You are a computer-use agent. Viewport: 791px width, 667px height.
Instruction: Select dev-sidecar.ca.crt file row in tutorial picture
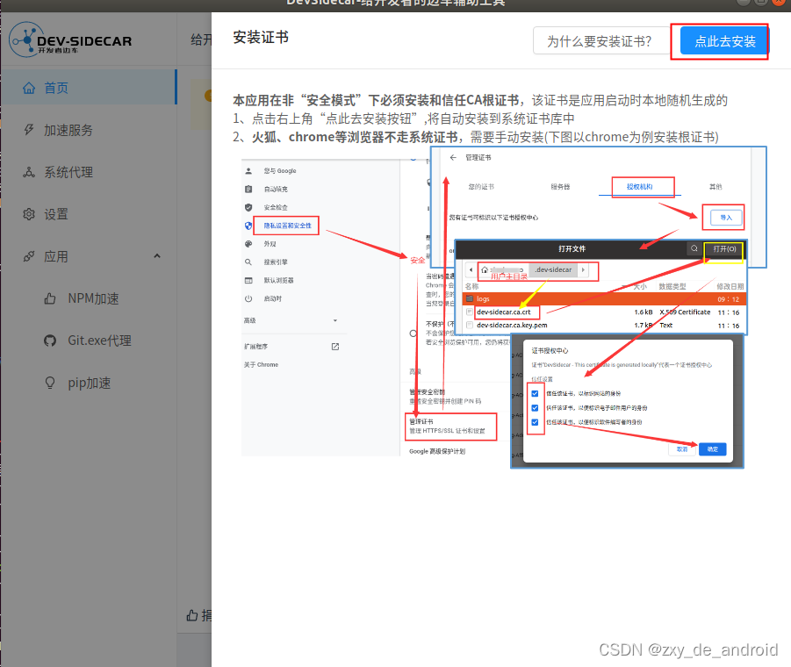[603, 312]
